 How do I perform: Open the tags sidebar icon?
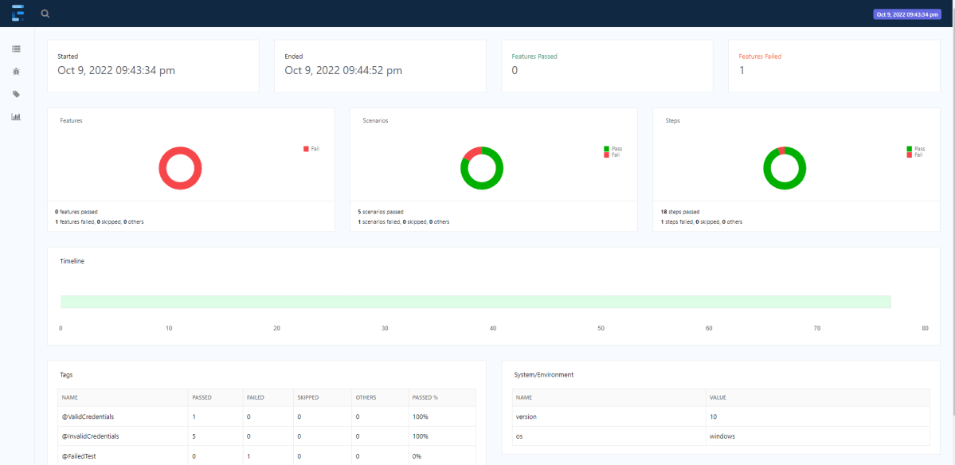coord(16,94)
